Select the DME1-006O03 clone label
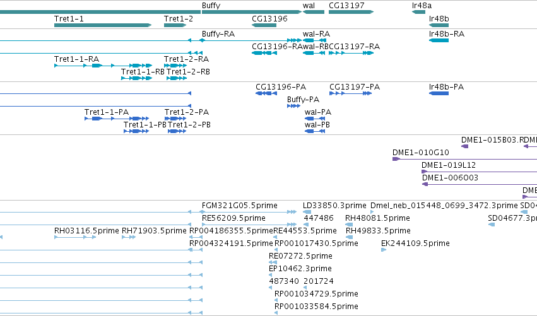Image resolution: width=537 pixels, height=316 pixels. coord(450,178)
